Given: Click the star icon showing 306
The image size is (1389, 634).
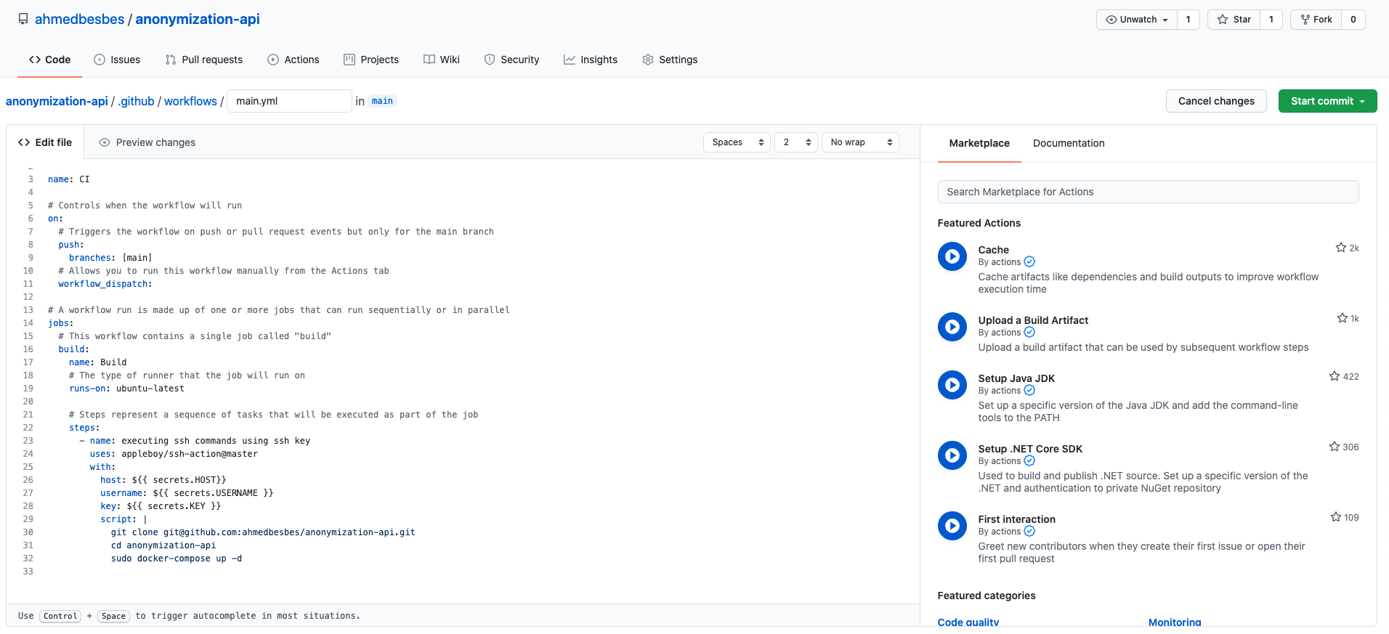Looking at the screenshot, I should click(x=1334, y=447).
